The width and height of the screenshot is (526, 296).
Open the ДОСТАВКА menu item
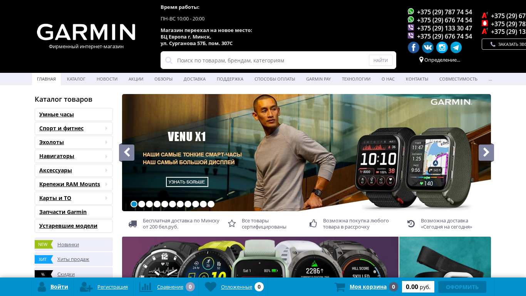point(194,79)
